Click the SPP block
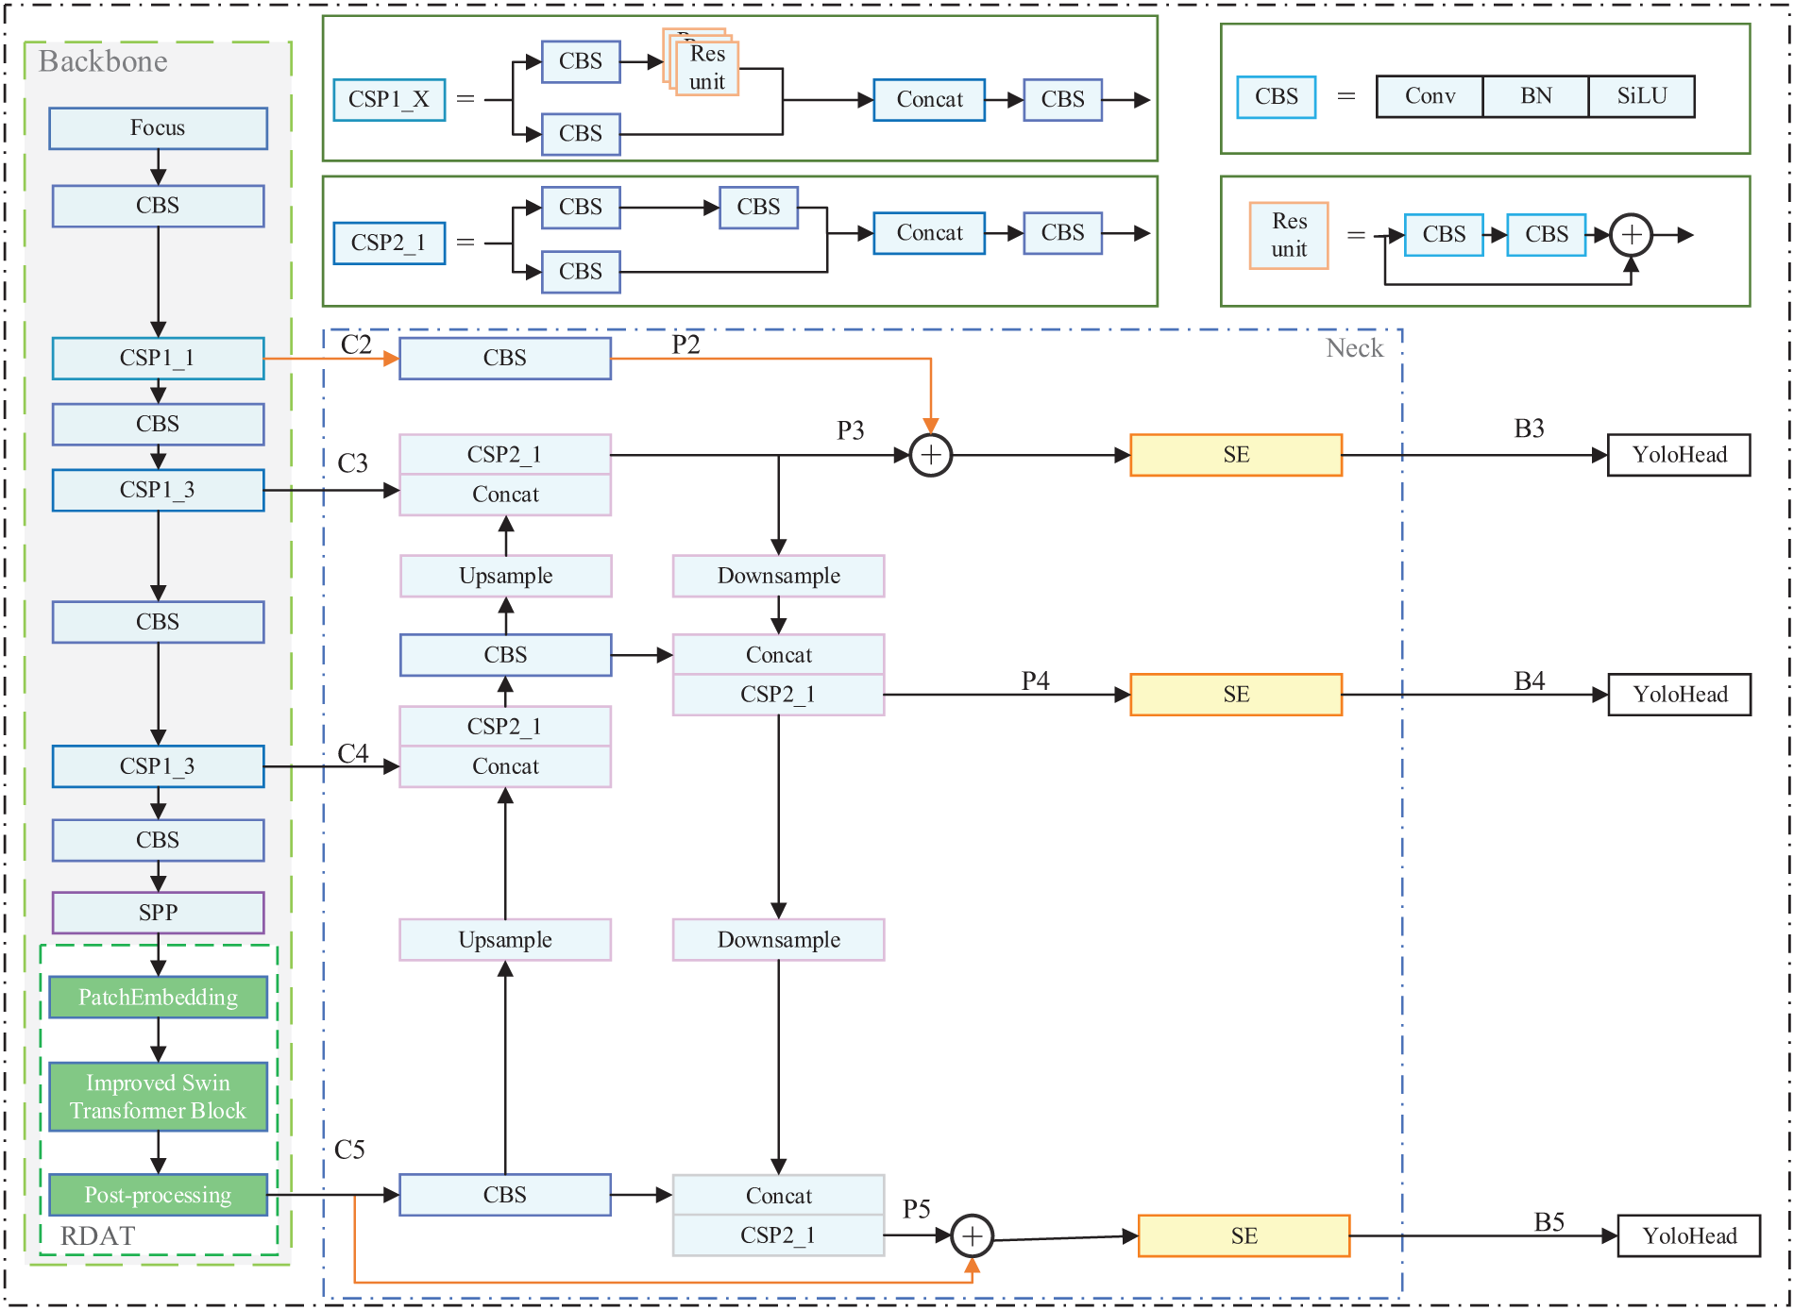The width and height of the screenshot is (1794, 1310). pyautogui.click(x=157, y=912)
